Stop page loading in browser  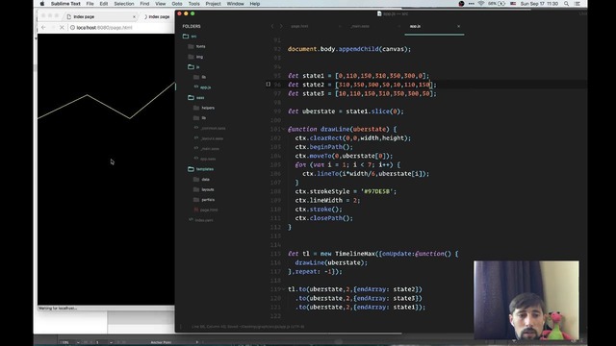pyautogui.click(x=62, y=28)
